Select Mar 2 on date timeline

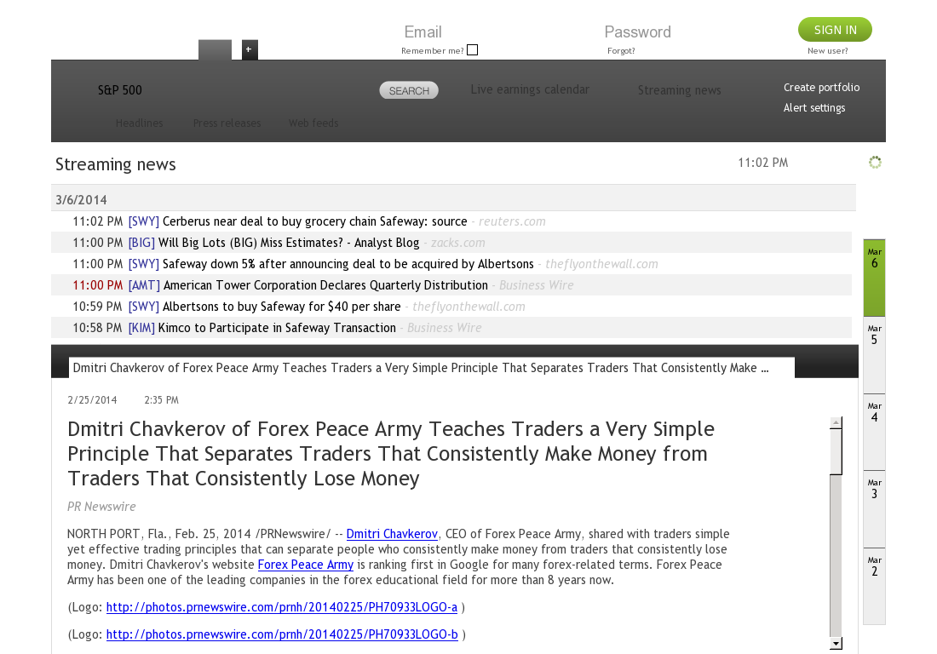coord(874,586)
